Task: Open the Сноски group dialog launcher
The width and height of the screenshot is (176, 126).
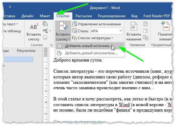Action: point(52,45)
